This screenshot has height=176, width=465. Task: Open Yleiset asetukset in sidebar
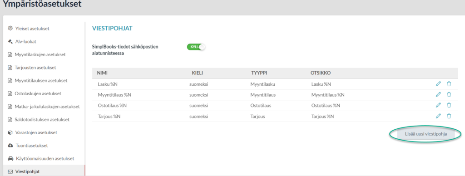[x=32, y=29]
